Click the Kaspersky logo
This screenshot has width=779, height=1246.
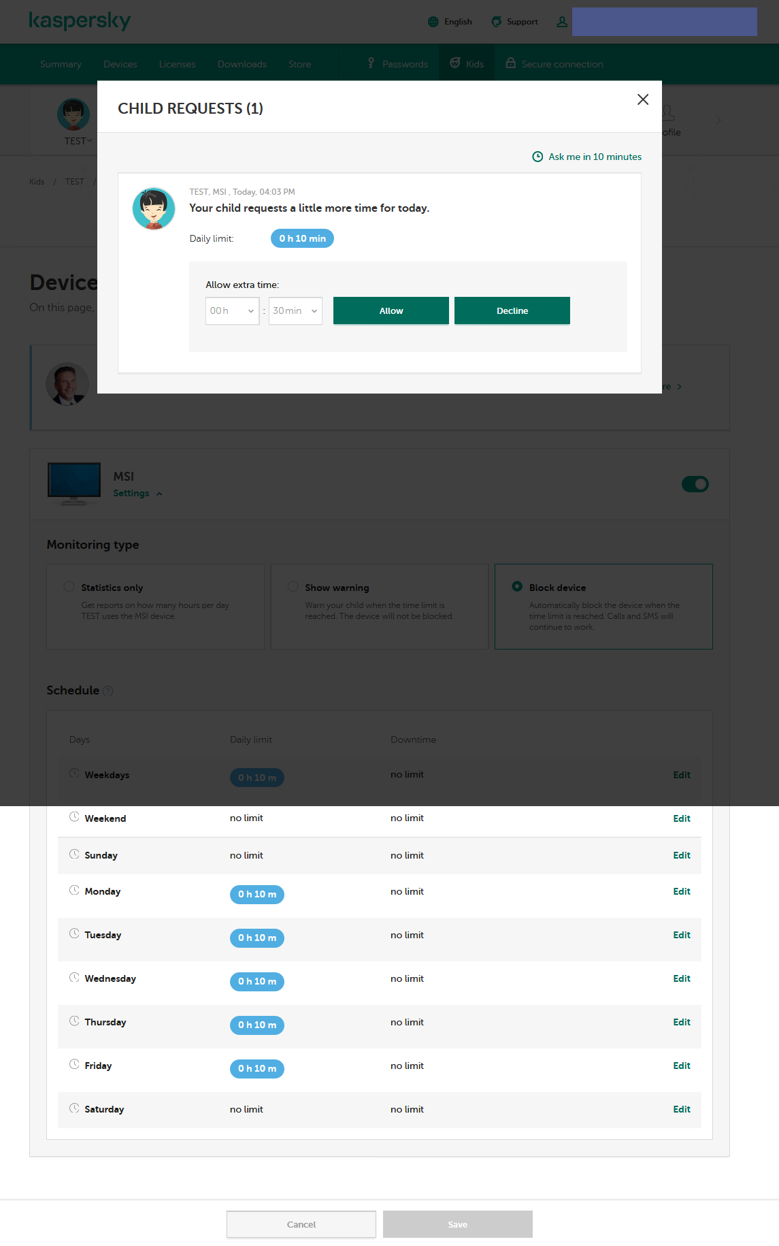point(80,20)
